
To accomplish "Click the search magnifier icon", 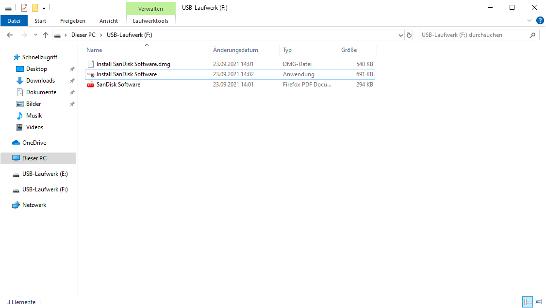I will (532, 35).
